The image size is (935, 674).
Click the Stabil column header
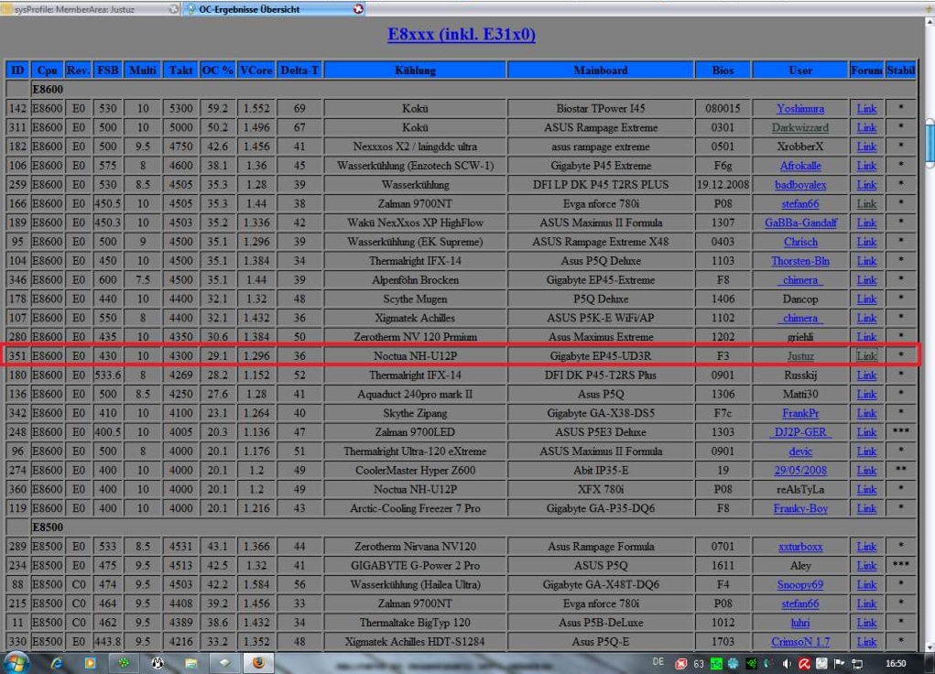(x=900, y=71)
